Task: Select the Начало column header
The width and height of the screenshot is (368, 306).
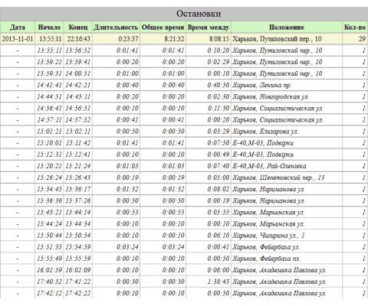Action: coord(49,28)
